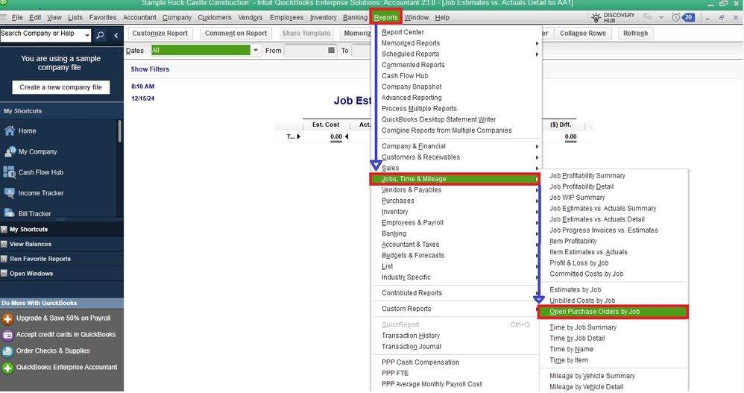Click Collapse Rows button
The height and width of the screenshot is (393, 744).
583,34
